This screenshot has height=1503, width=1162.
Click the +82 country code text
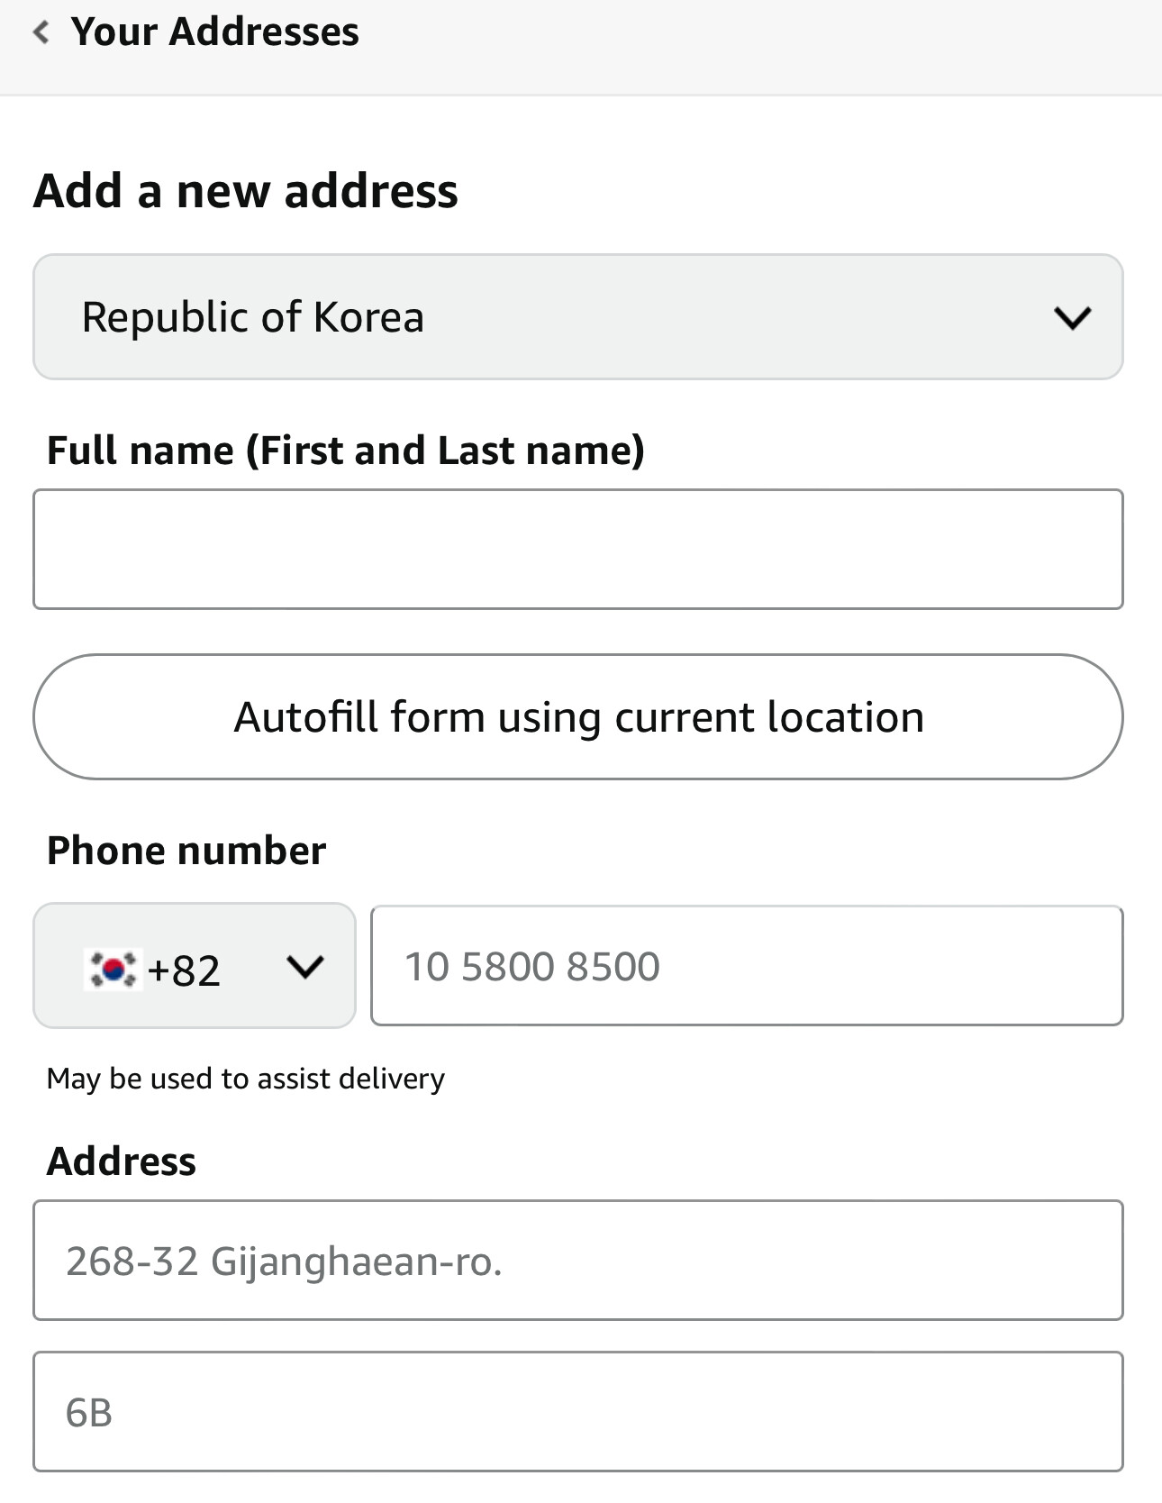185,971
